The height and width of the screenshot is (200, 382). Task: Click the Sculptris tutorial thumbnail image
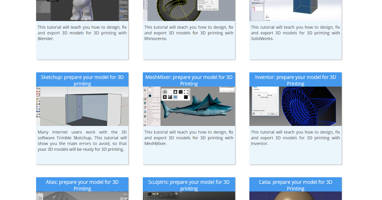point(189,196)
